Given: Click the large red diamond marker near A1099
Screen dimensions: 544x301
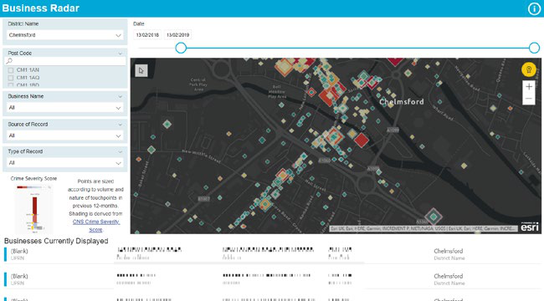Looking at the screenshot, I should 362,140.
